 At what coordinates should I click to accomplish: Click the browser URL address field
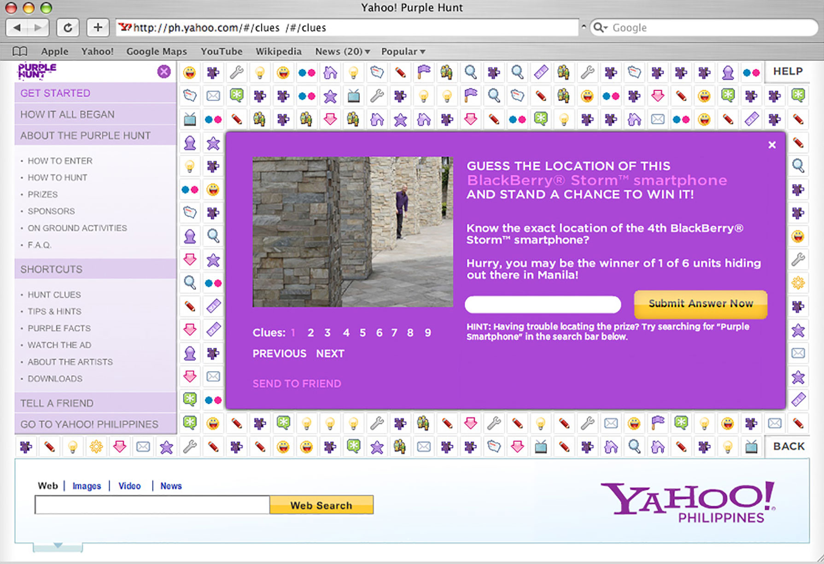348,28
